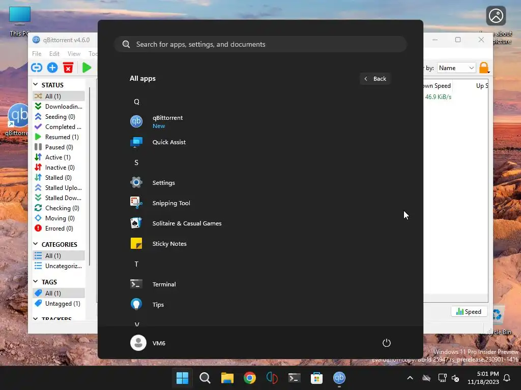Select the Downloading status filter
The image size is (521, 390).
pyautogui.click(x=59, y=107)
